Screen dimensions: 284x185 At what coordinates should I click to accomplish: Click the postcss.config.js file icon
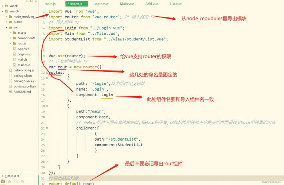click(x=10, y=87)
